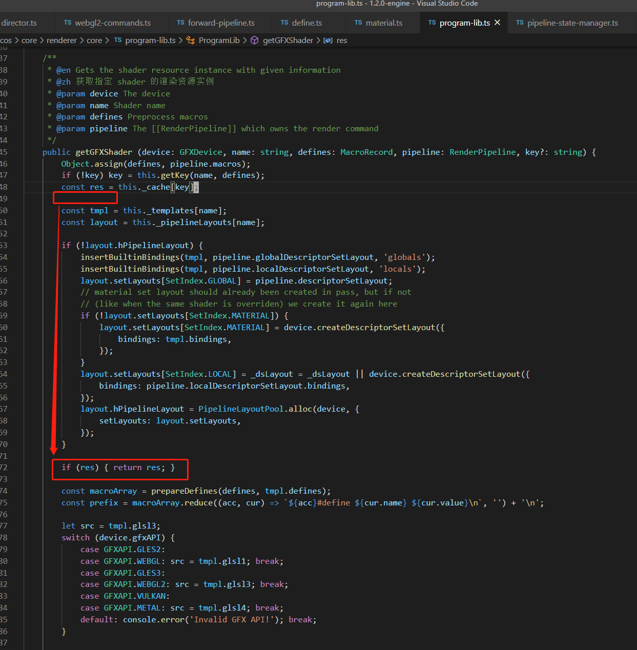Click the res variable icon in breadcrumbs
Viewport: 637px width, 650px height.
(328, 40)
